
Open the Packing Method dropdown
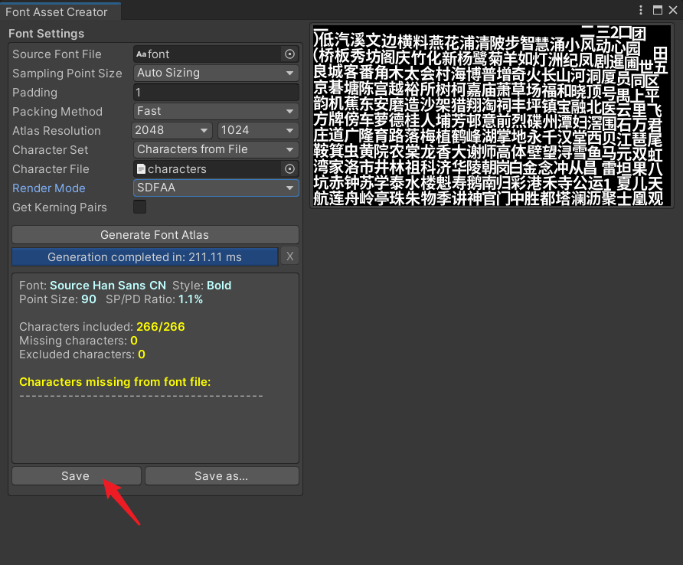pos(216,111)
